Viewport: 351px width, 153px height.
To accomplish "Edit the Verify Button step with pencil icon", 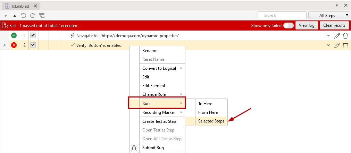I will pyautogui.click(x=337, y=45).
